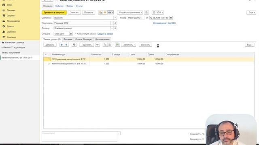This screenshot has width=259, height=145.
Task: Open the Производство section icon
Action: click(x=4, y=21)
